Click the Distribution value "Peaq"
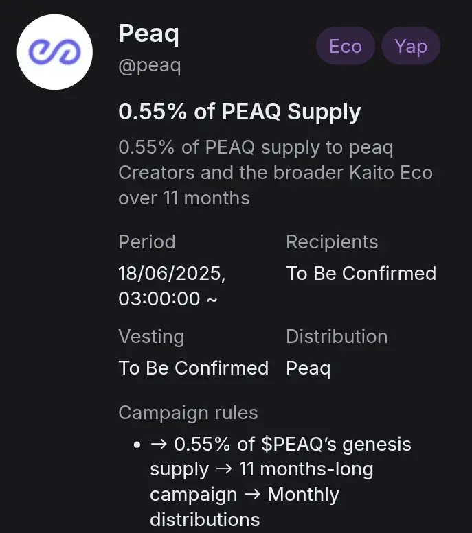 point(308,368)
